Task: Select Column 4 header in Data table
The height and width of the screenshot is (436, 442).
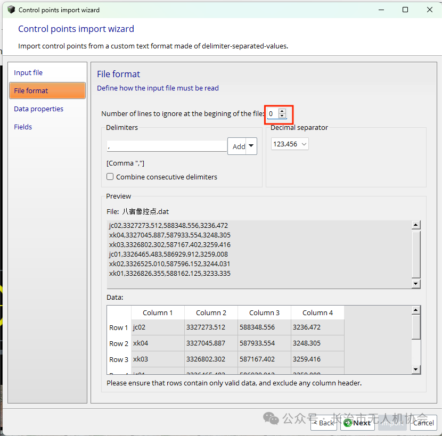Action: click(317, 313)
